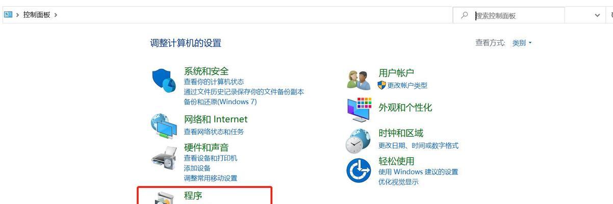Open the System and Security shield icon
The image size is (613, 204).
pos(164,81)
